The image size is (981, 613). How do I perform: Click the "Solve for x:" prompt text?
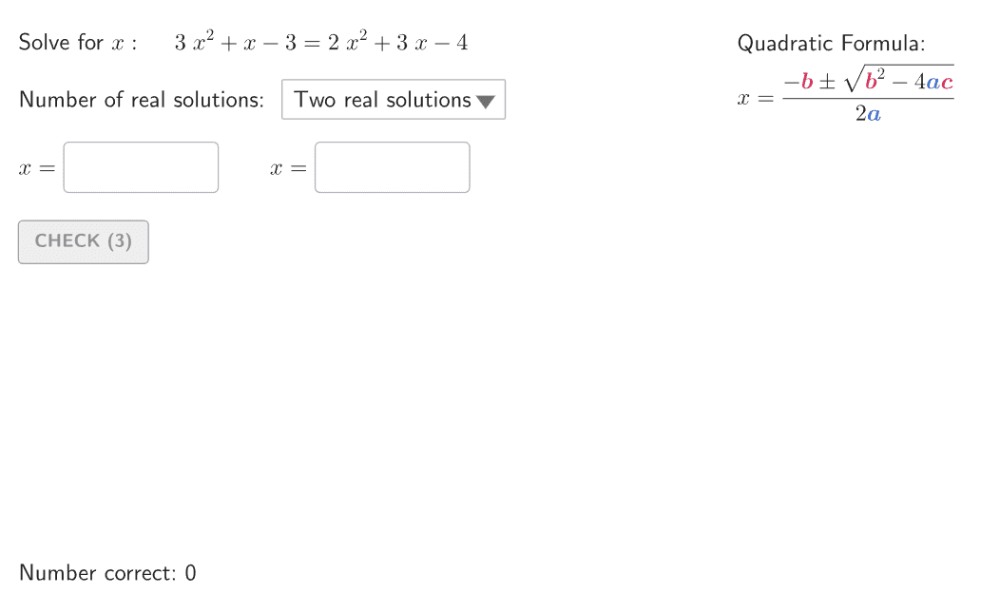click(x=78, y=44)
